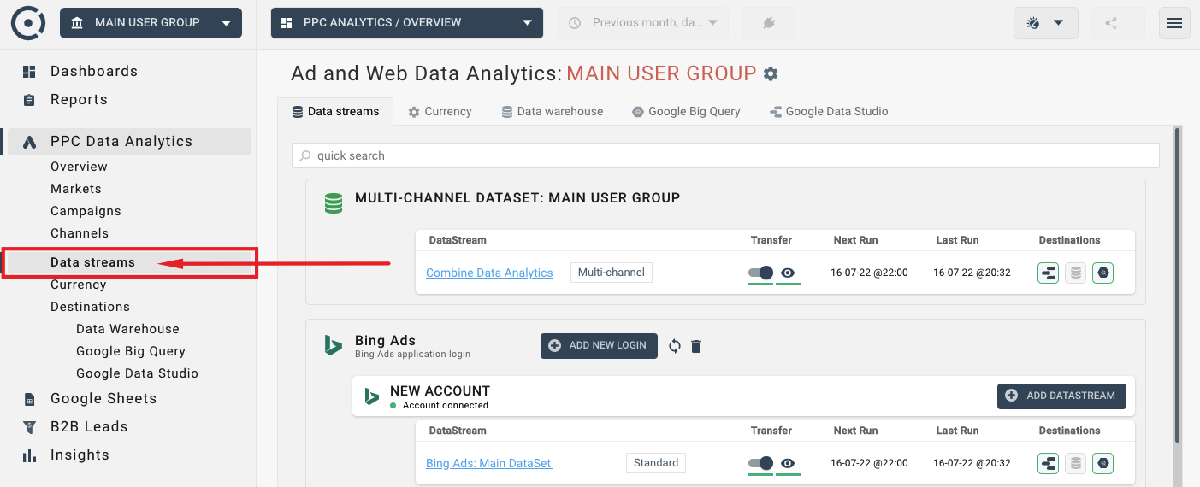The image size is (1200, 487).
Task: Click the Bing logo in NEW ACCOUNT row
Action: (x=371, y=396)
